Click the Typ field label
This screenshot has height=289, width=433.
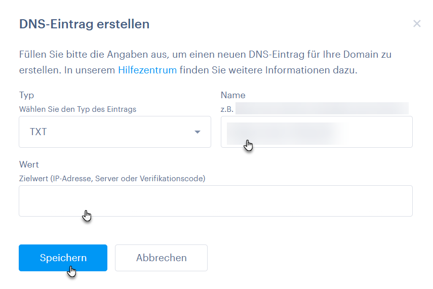[26, 95]
